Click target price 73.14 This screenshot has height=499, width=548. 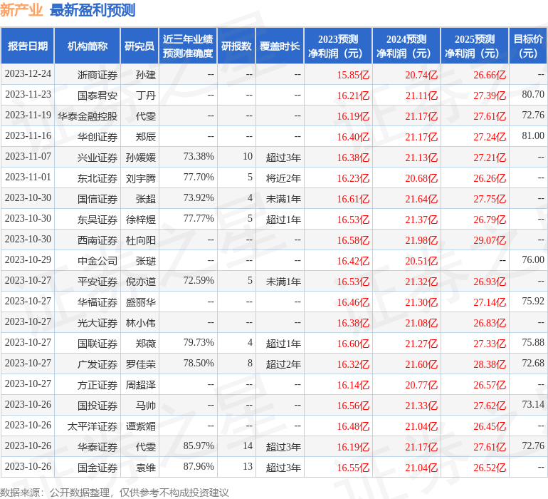pos(533,404)
